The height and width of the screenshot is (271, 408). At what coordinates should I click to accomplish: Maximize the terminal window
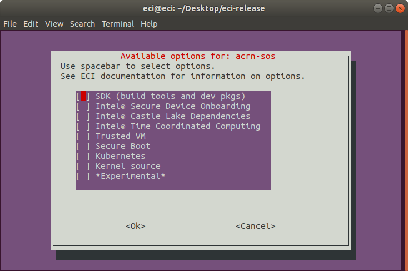coord(389,8)
